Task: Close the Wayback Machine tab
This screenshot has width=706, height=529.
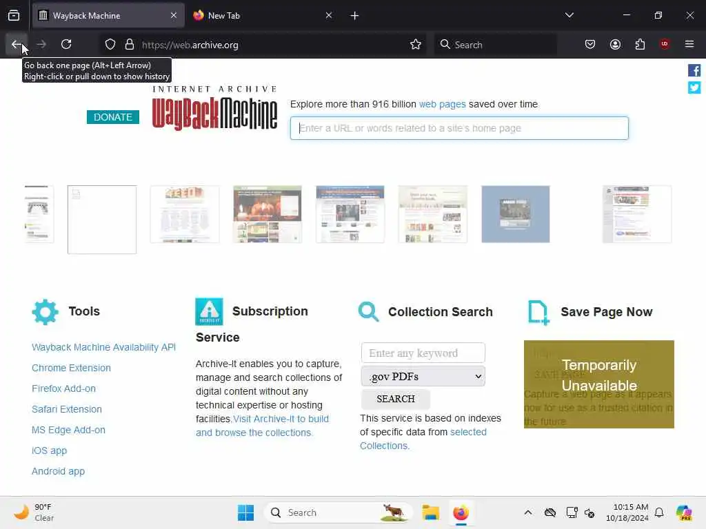Action: (x=173, y=16)
